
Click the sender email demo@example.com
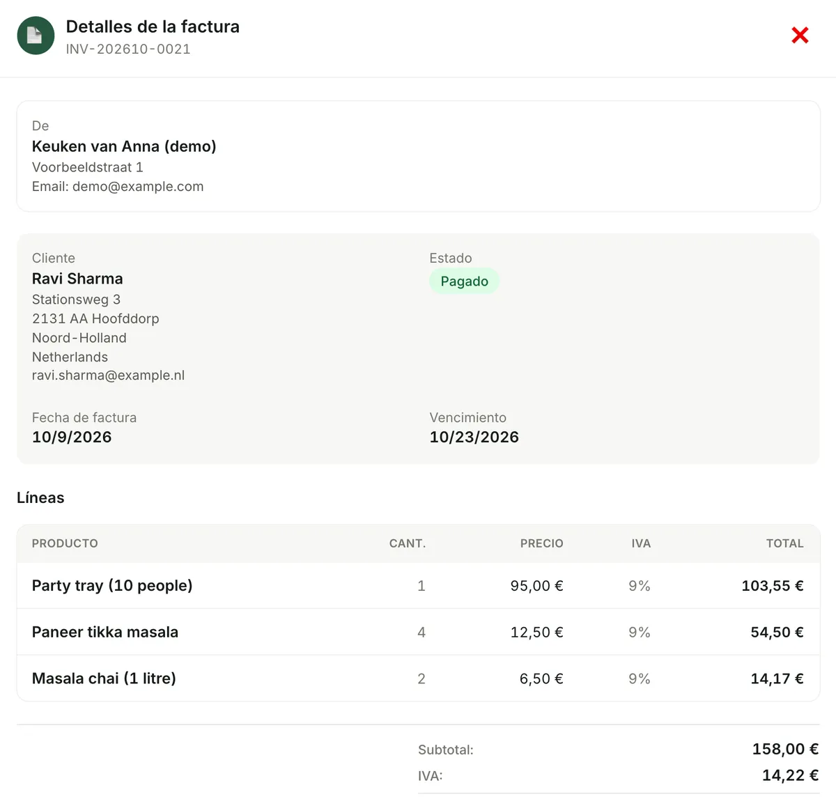[138, 187]
